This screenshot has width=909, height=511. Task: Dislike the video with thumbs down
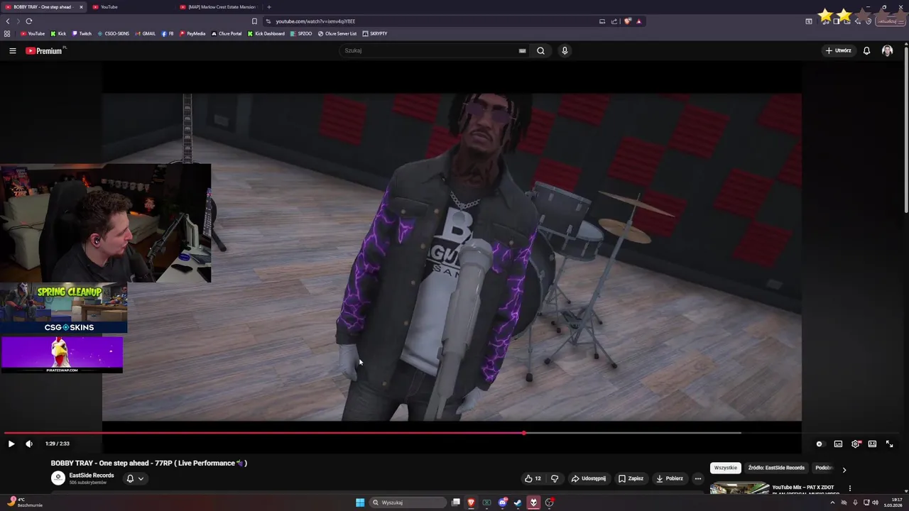(555, 478)
